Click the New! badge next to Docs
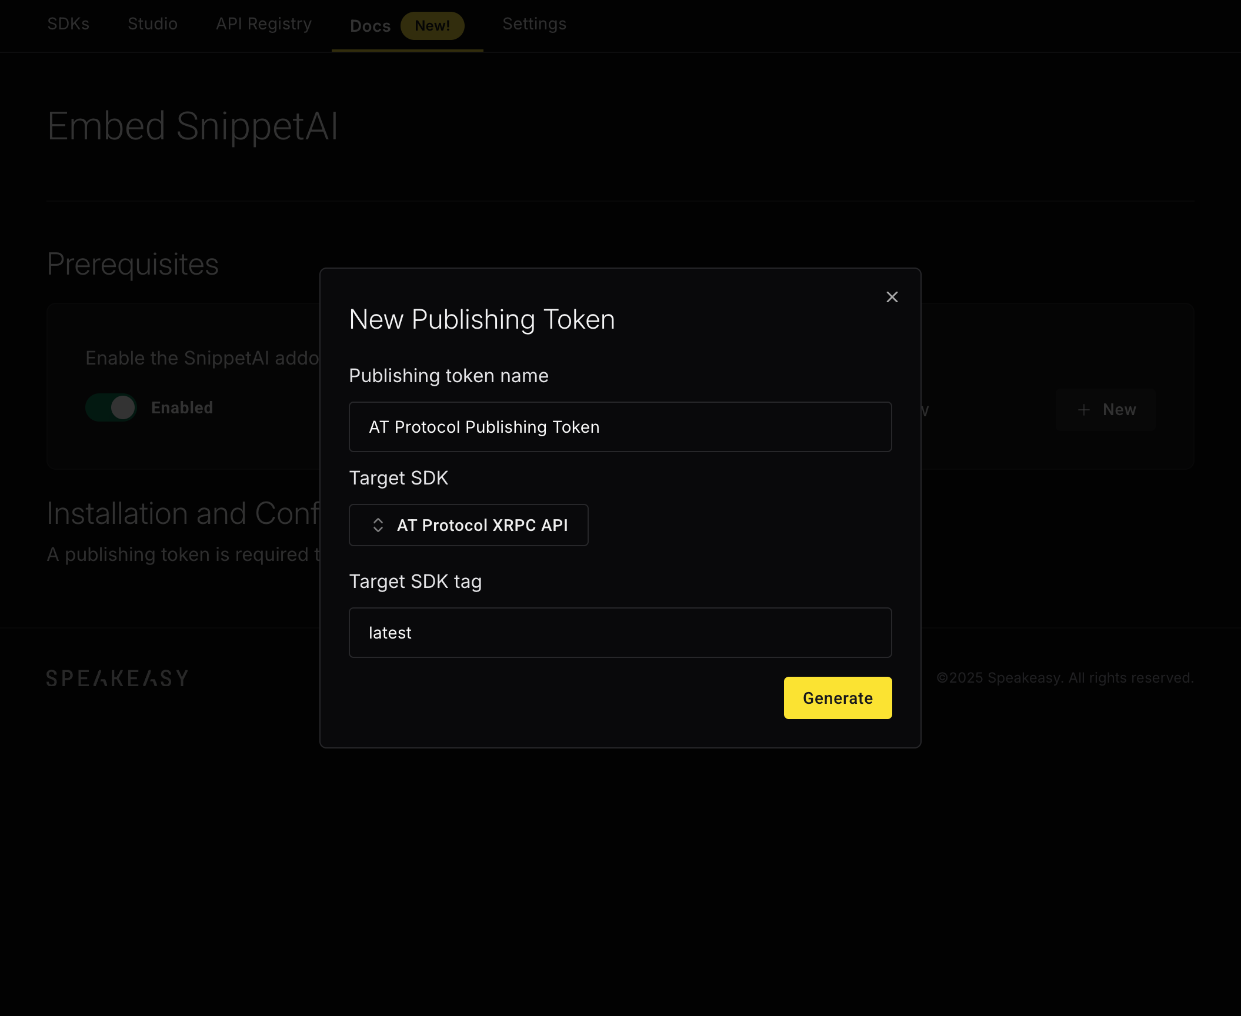1241x1016 pixels. [432, 25]
